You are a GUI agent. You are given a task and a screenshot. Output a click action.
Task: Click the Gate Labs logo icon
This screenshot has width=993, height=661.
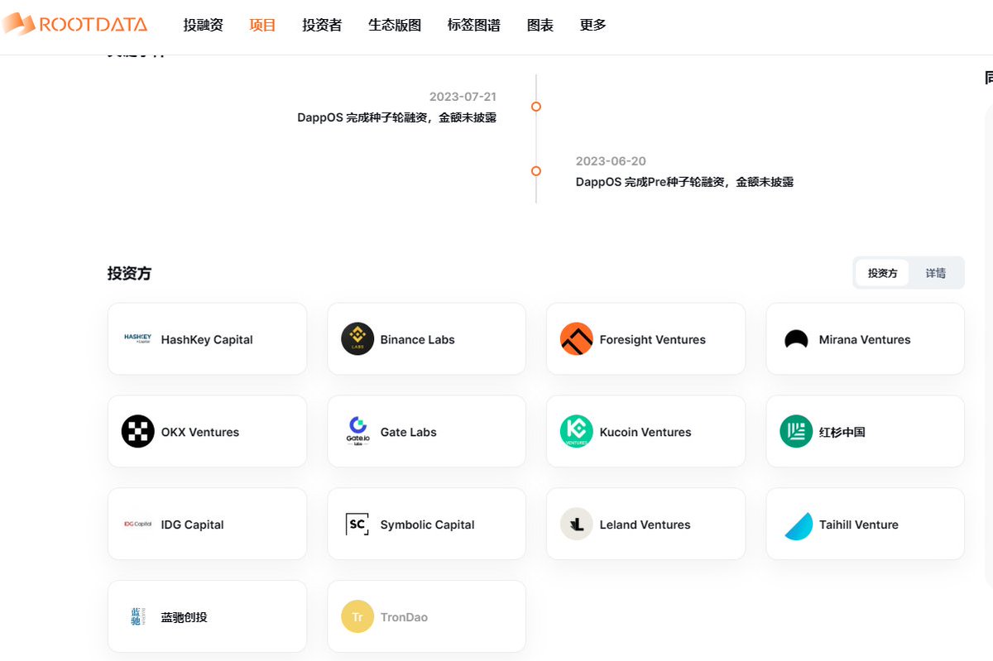(357, 432)
